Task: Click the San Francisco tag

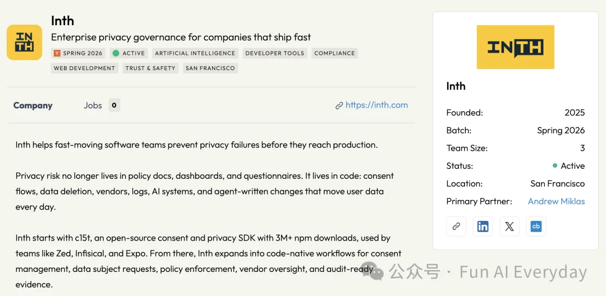Action: click(210, 68)
